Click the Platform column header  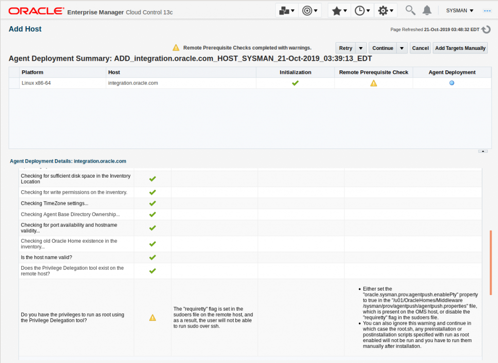[x=33, y=72]
